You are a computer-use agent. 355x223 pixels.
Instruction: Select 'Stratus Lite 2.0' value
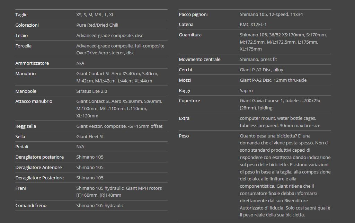92,91
